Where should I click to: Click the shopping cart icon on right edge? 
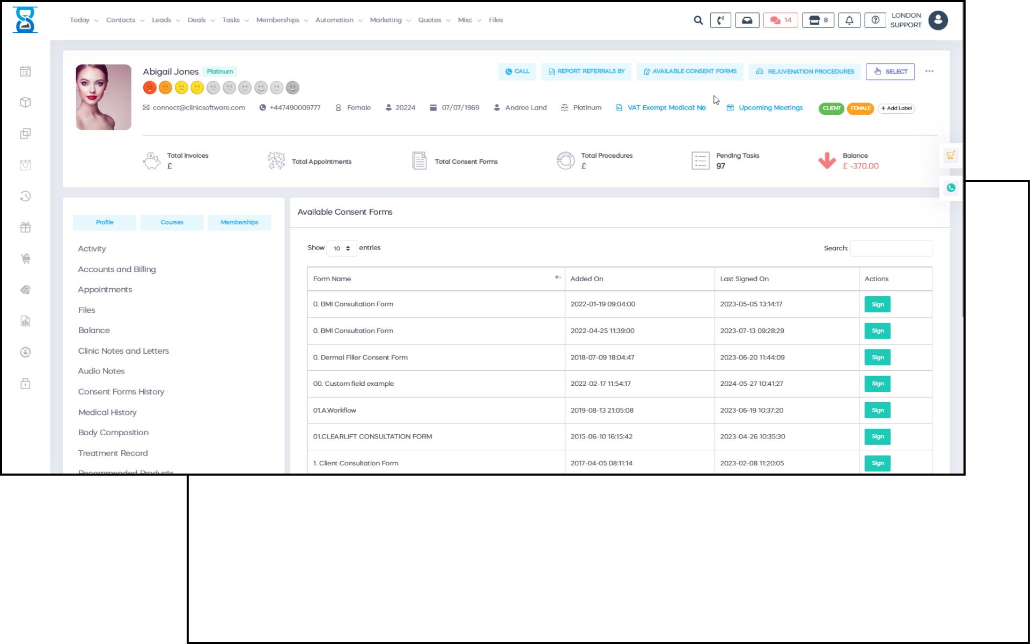951,156
